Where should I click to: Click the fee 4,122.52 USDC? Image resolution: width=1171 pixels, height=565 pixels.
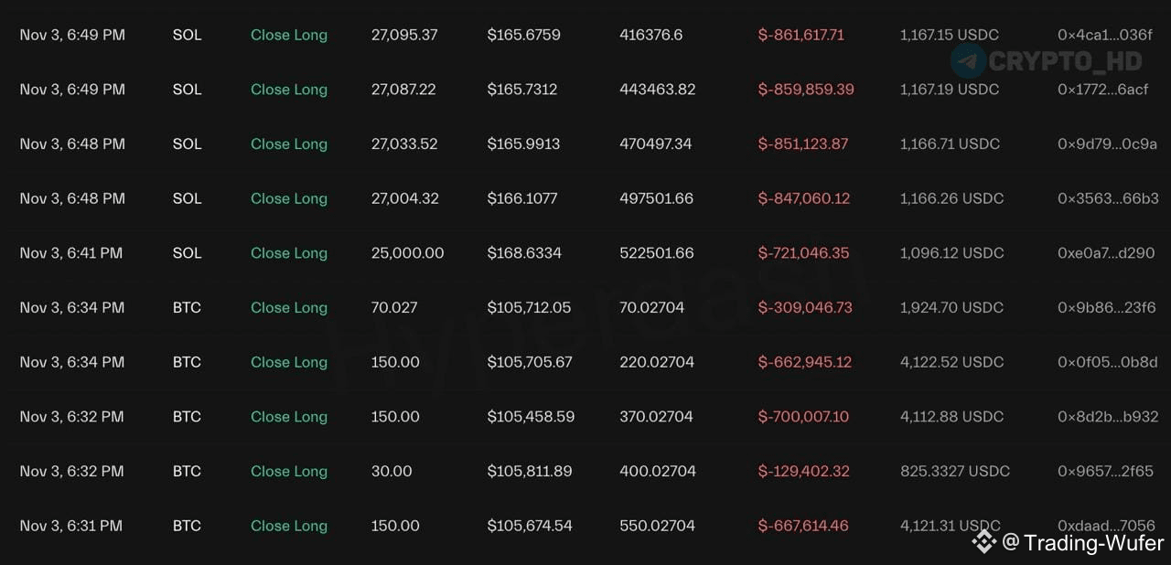pos(951,362)
